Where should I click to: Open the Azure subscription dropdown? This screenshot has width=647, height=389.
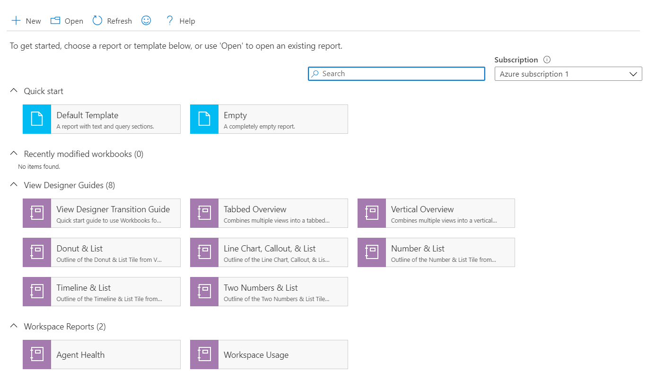click(x=634, y=74)
